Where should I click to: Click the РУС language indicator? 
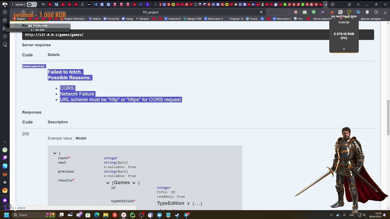(352, 215)
